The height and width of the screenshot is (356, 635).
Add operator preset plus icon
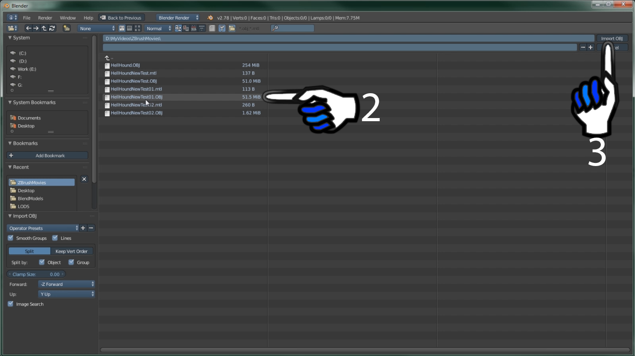(83, 228)
